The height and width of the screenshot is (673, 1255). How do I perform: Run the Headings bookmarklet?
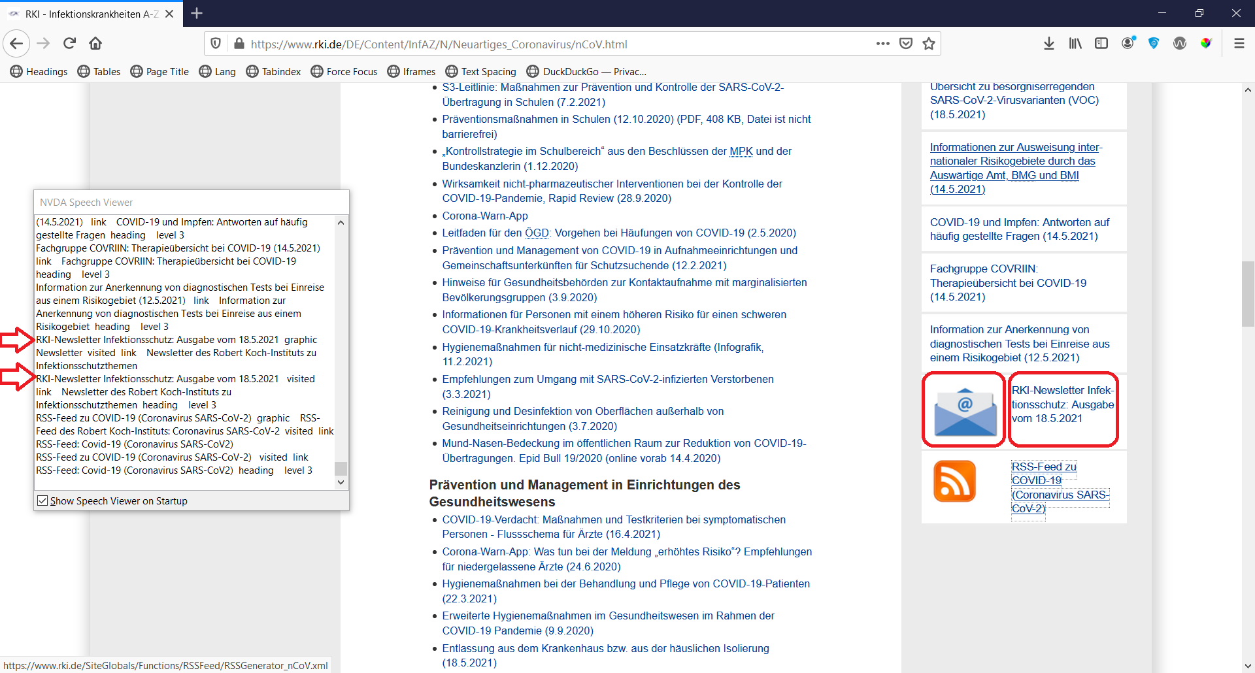pyautogui.click(x=39, y=71)
